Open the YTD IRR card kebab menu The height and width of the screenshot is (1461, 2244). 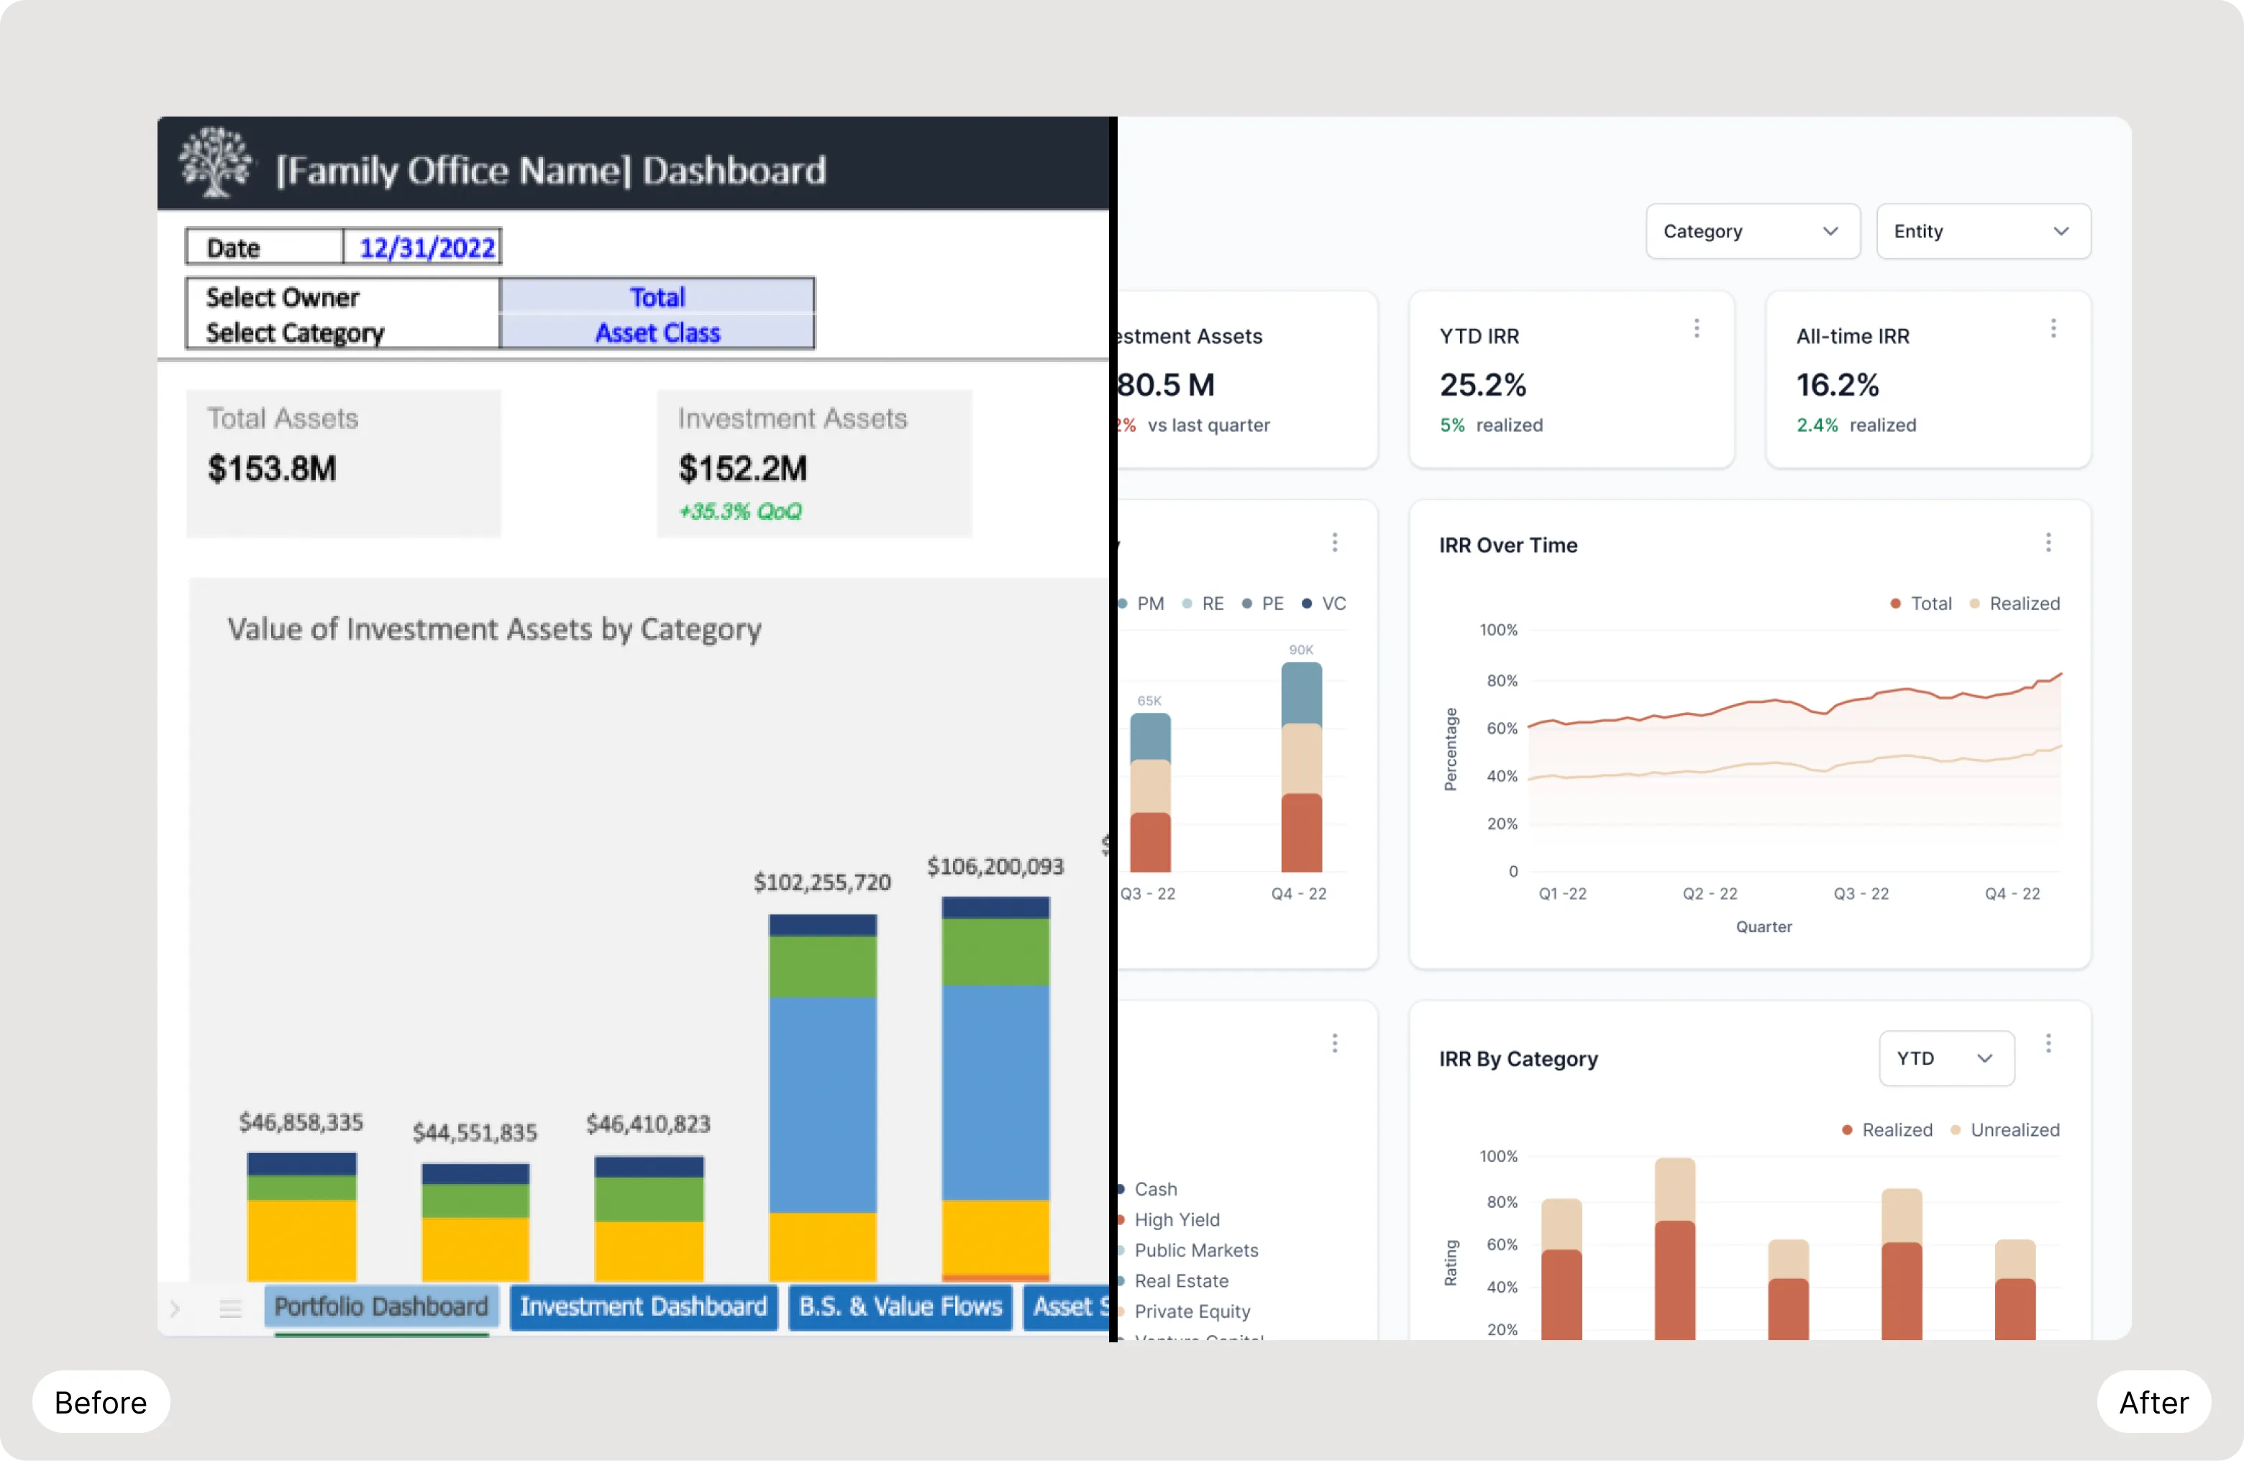point(1696,328)
